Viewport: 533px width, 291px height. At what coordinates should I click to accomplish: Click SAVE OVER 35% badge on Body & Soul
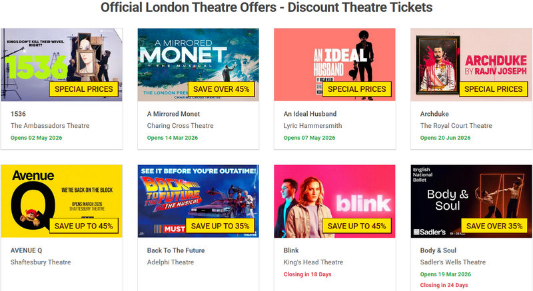[493, 226]
